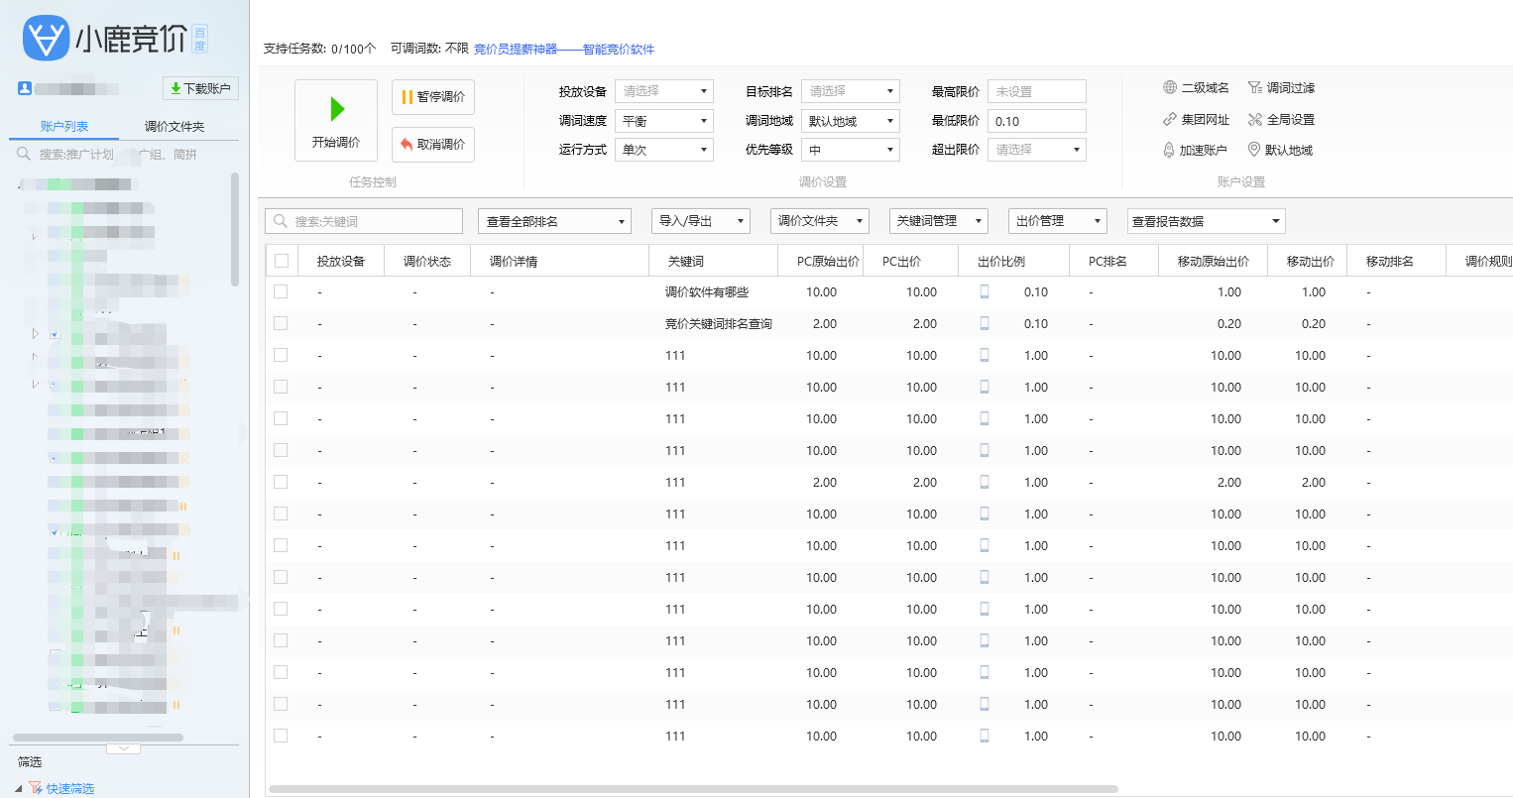
Task: Click the 搜索:关键词 search field
Action: pos(364,221)
